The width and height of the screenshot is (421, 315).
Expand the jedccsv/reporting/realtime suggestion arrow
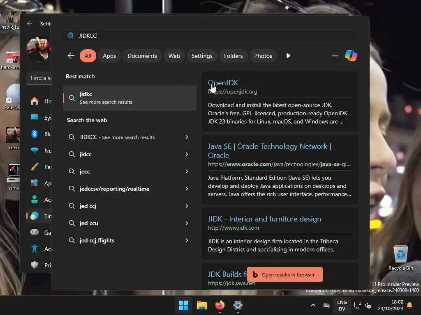pyautogui.click(x=187, y=189)
